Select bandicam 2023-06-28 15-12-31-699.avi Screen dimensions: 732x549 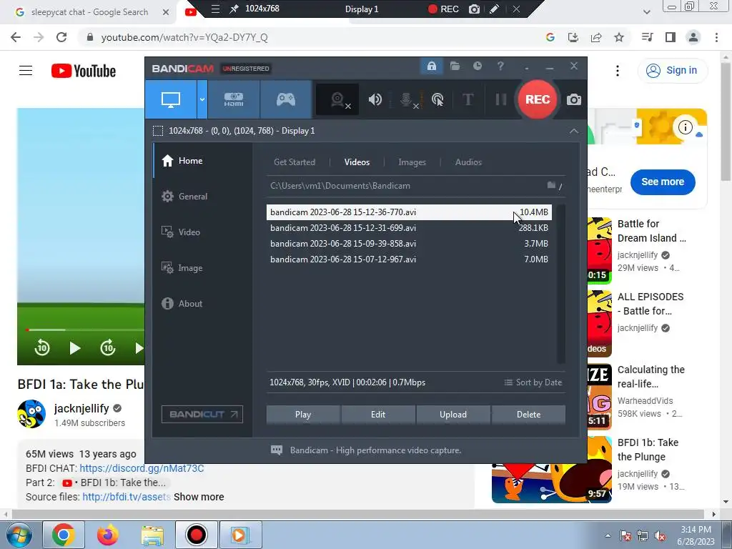tap(409, 228)
